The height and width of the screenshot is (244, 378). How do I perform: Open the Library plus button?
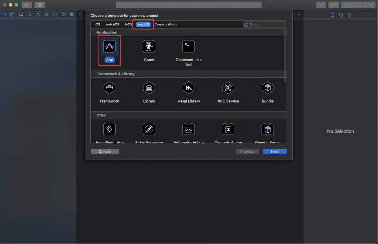[x=321, y=5]
